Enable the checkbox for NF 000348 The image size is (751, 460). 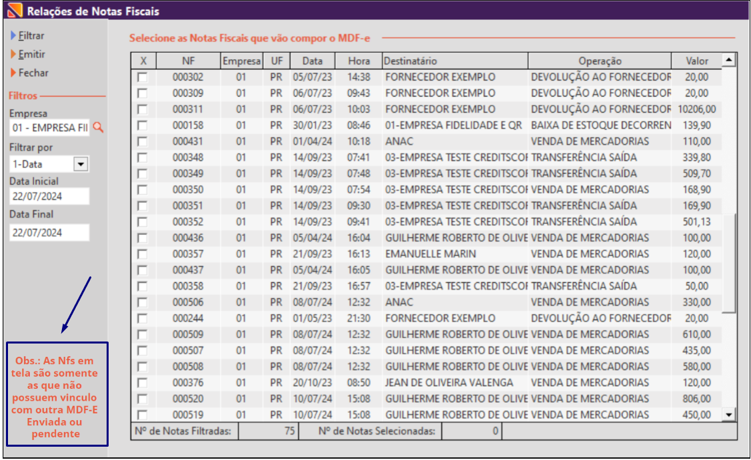(142, 158)
